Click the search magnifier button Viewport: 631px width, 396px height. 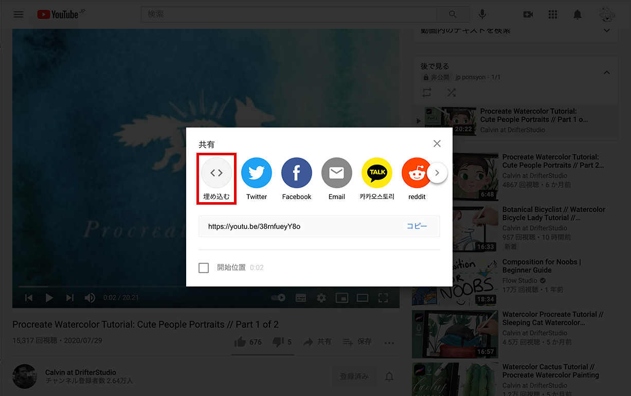(x=453, y=14)
